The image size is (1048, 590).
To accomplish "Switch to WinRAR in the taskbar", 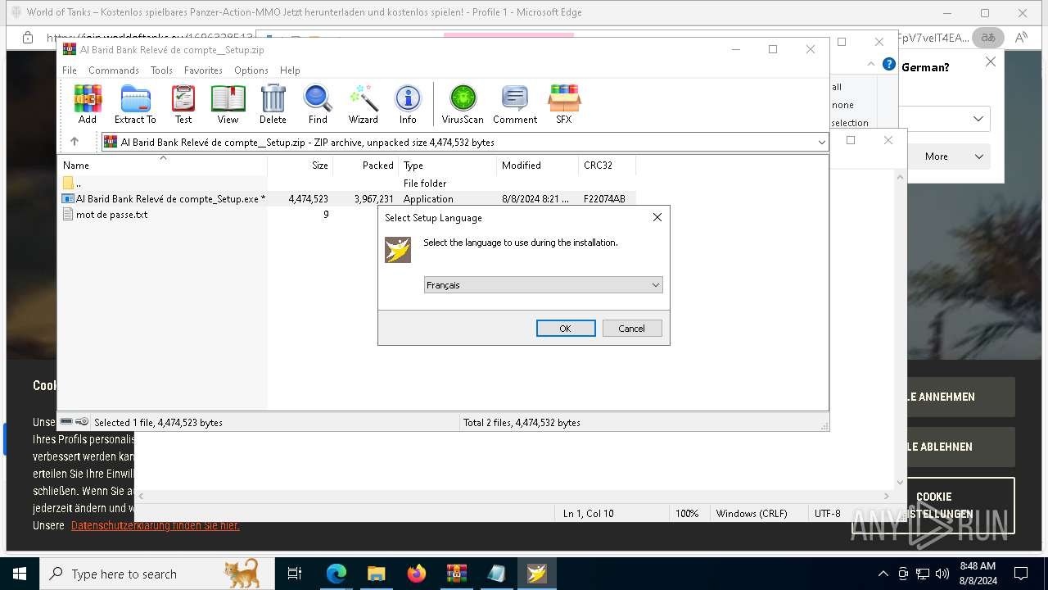I will [457, 574].
